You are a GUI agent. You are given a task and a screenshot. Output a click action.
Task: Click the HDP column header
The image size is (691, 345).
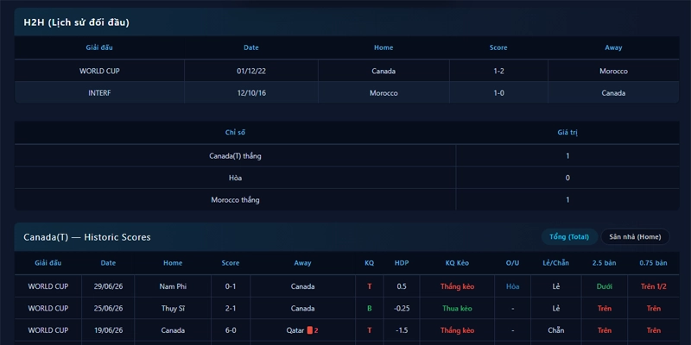(x=402, y=263)
